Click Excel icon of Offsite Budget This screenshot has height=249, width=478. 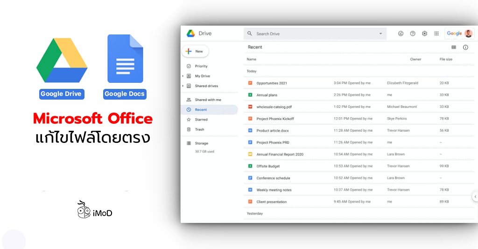(x=250, y=166)
